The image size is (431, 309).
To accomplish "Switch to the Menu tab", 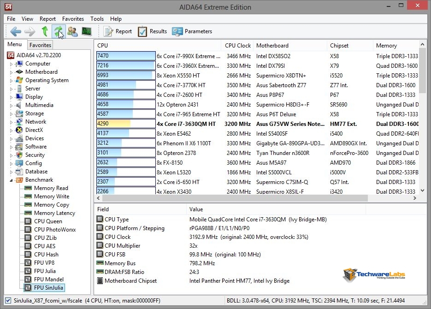I will click(x=15, y=44).
